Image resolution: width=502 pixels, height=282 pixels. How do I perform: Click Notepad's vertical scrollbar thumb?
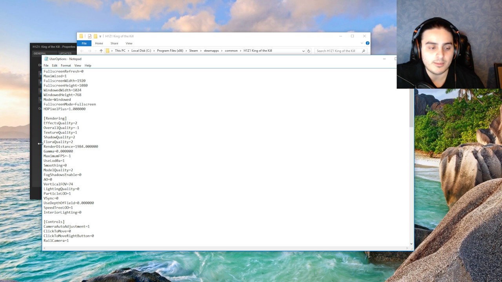coord(411,108)
